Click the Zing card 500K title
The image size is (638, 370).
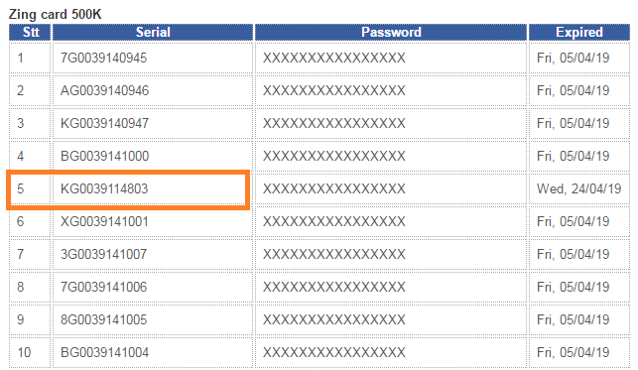(55, 14)
